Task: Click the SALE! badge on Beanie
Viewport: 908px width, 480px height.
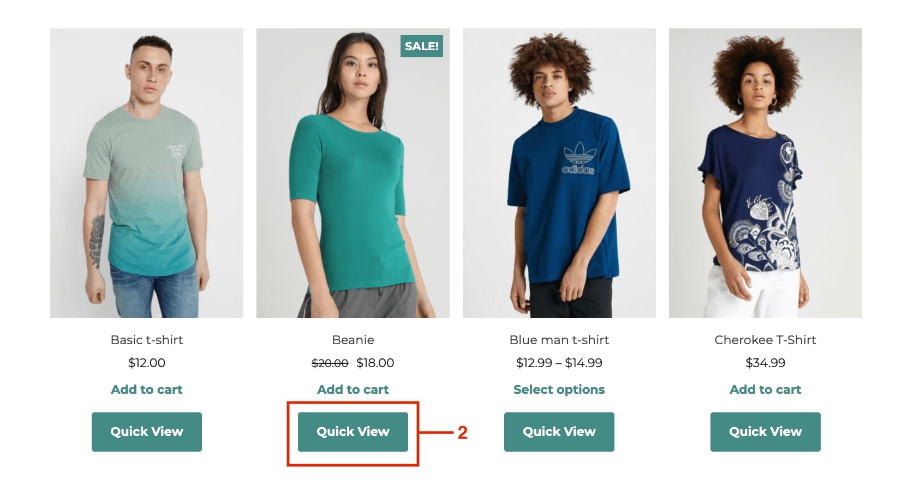Action: pos(422,46)
